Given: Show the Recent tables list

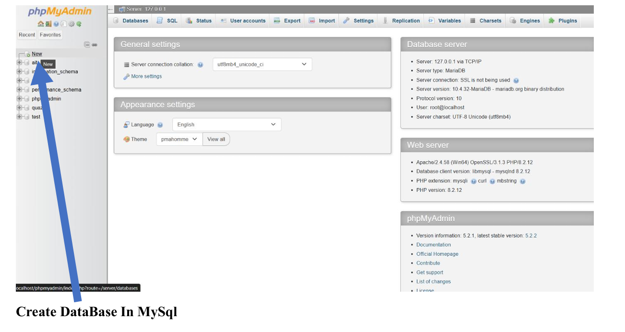Looking at the screenshot, I should point(27,35).
